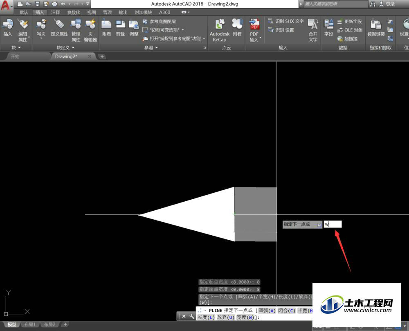Click the 插入 (Insert block) tool
409x331 pixels.
(7, 27)
